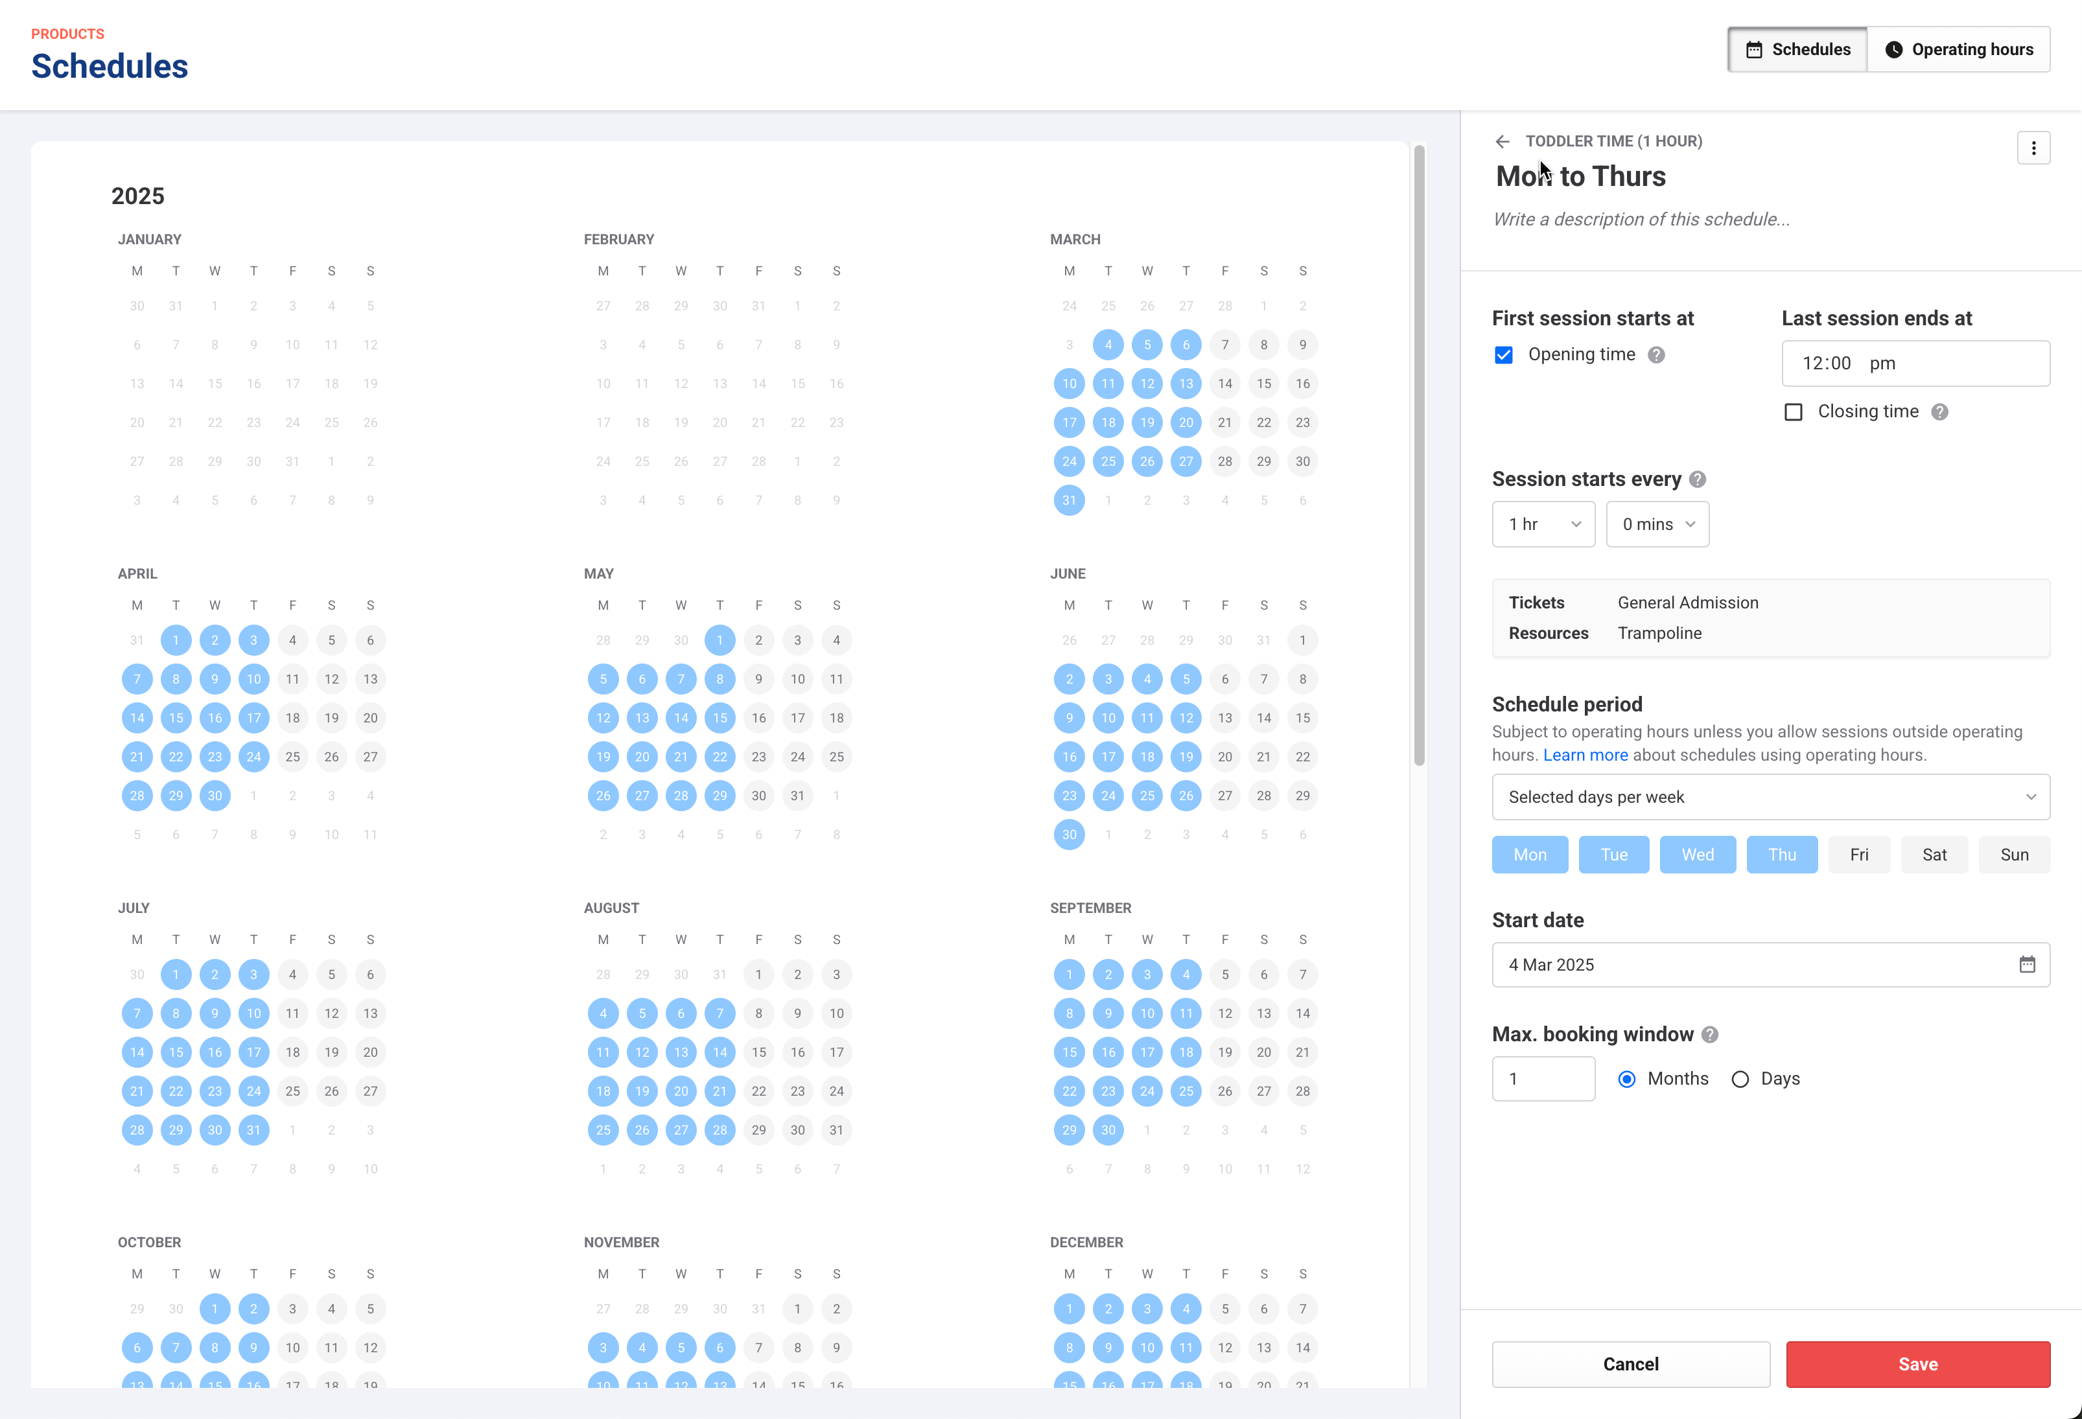
Task: Click the Session starts every help icon
Action: pyautogui.click(x=1698, y=480)
